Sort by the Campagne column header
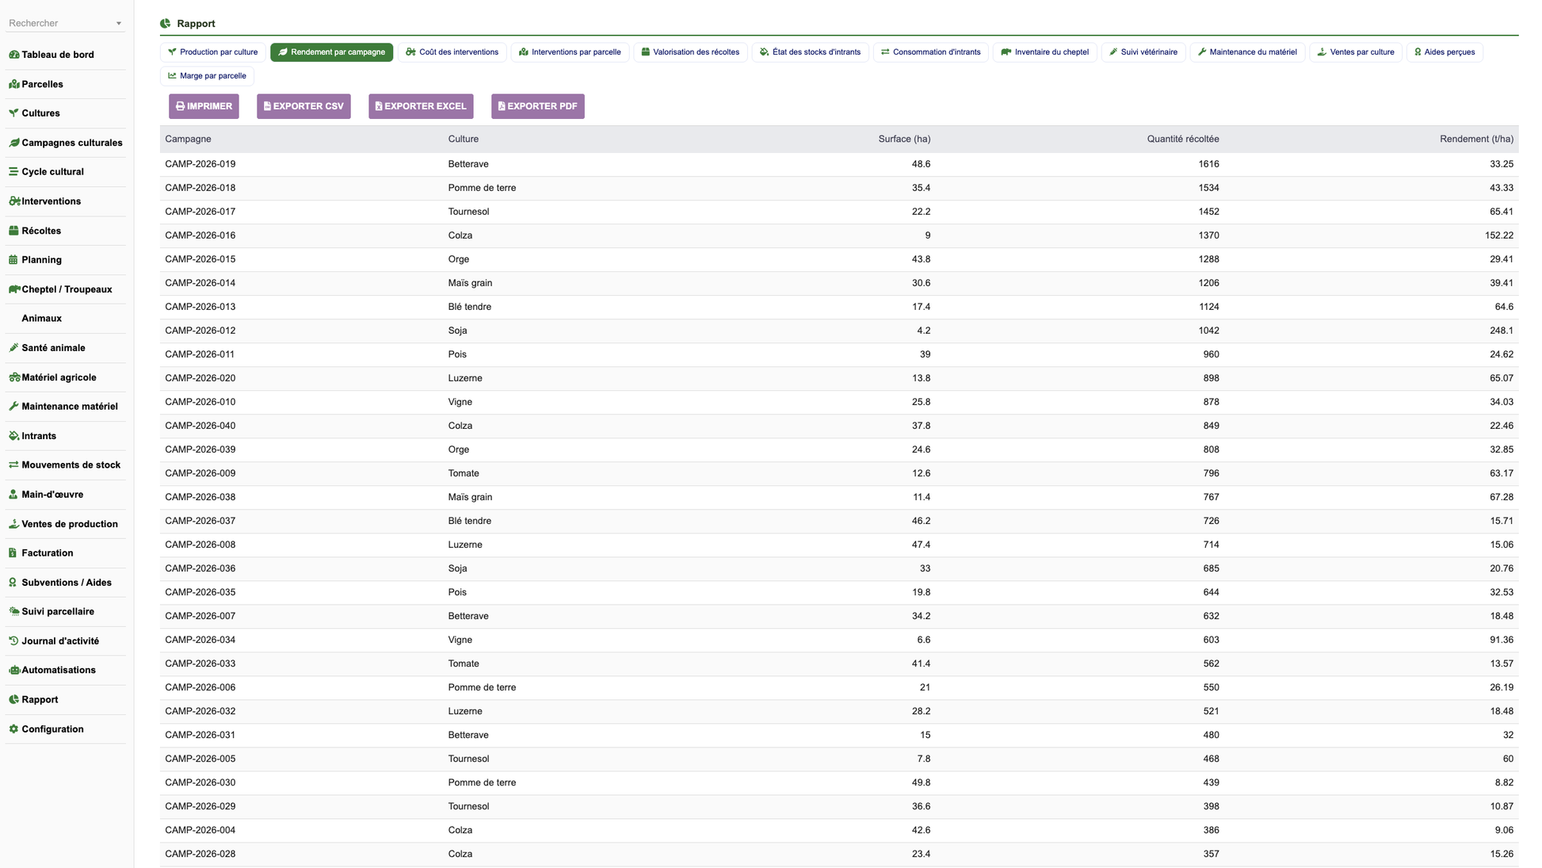Image resolution: width=1542 pixels, height=868 pixels. [188, 140]
